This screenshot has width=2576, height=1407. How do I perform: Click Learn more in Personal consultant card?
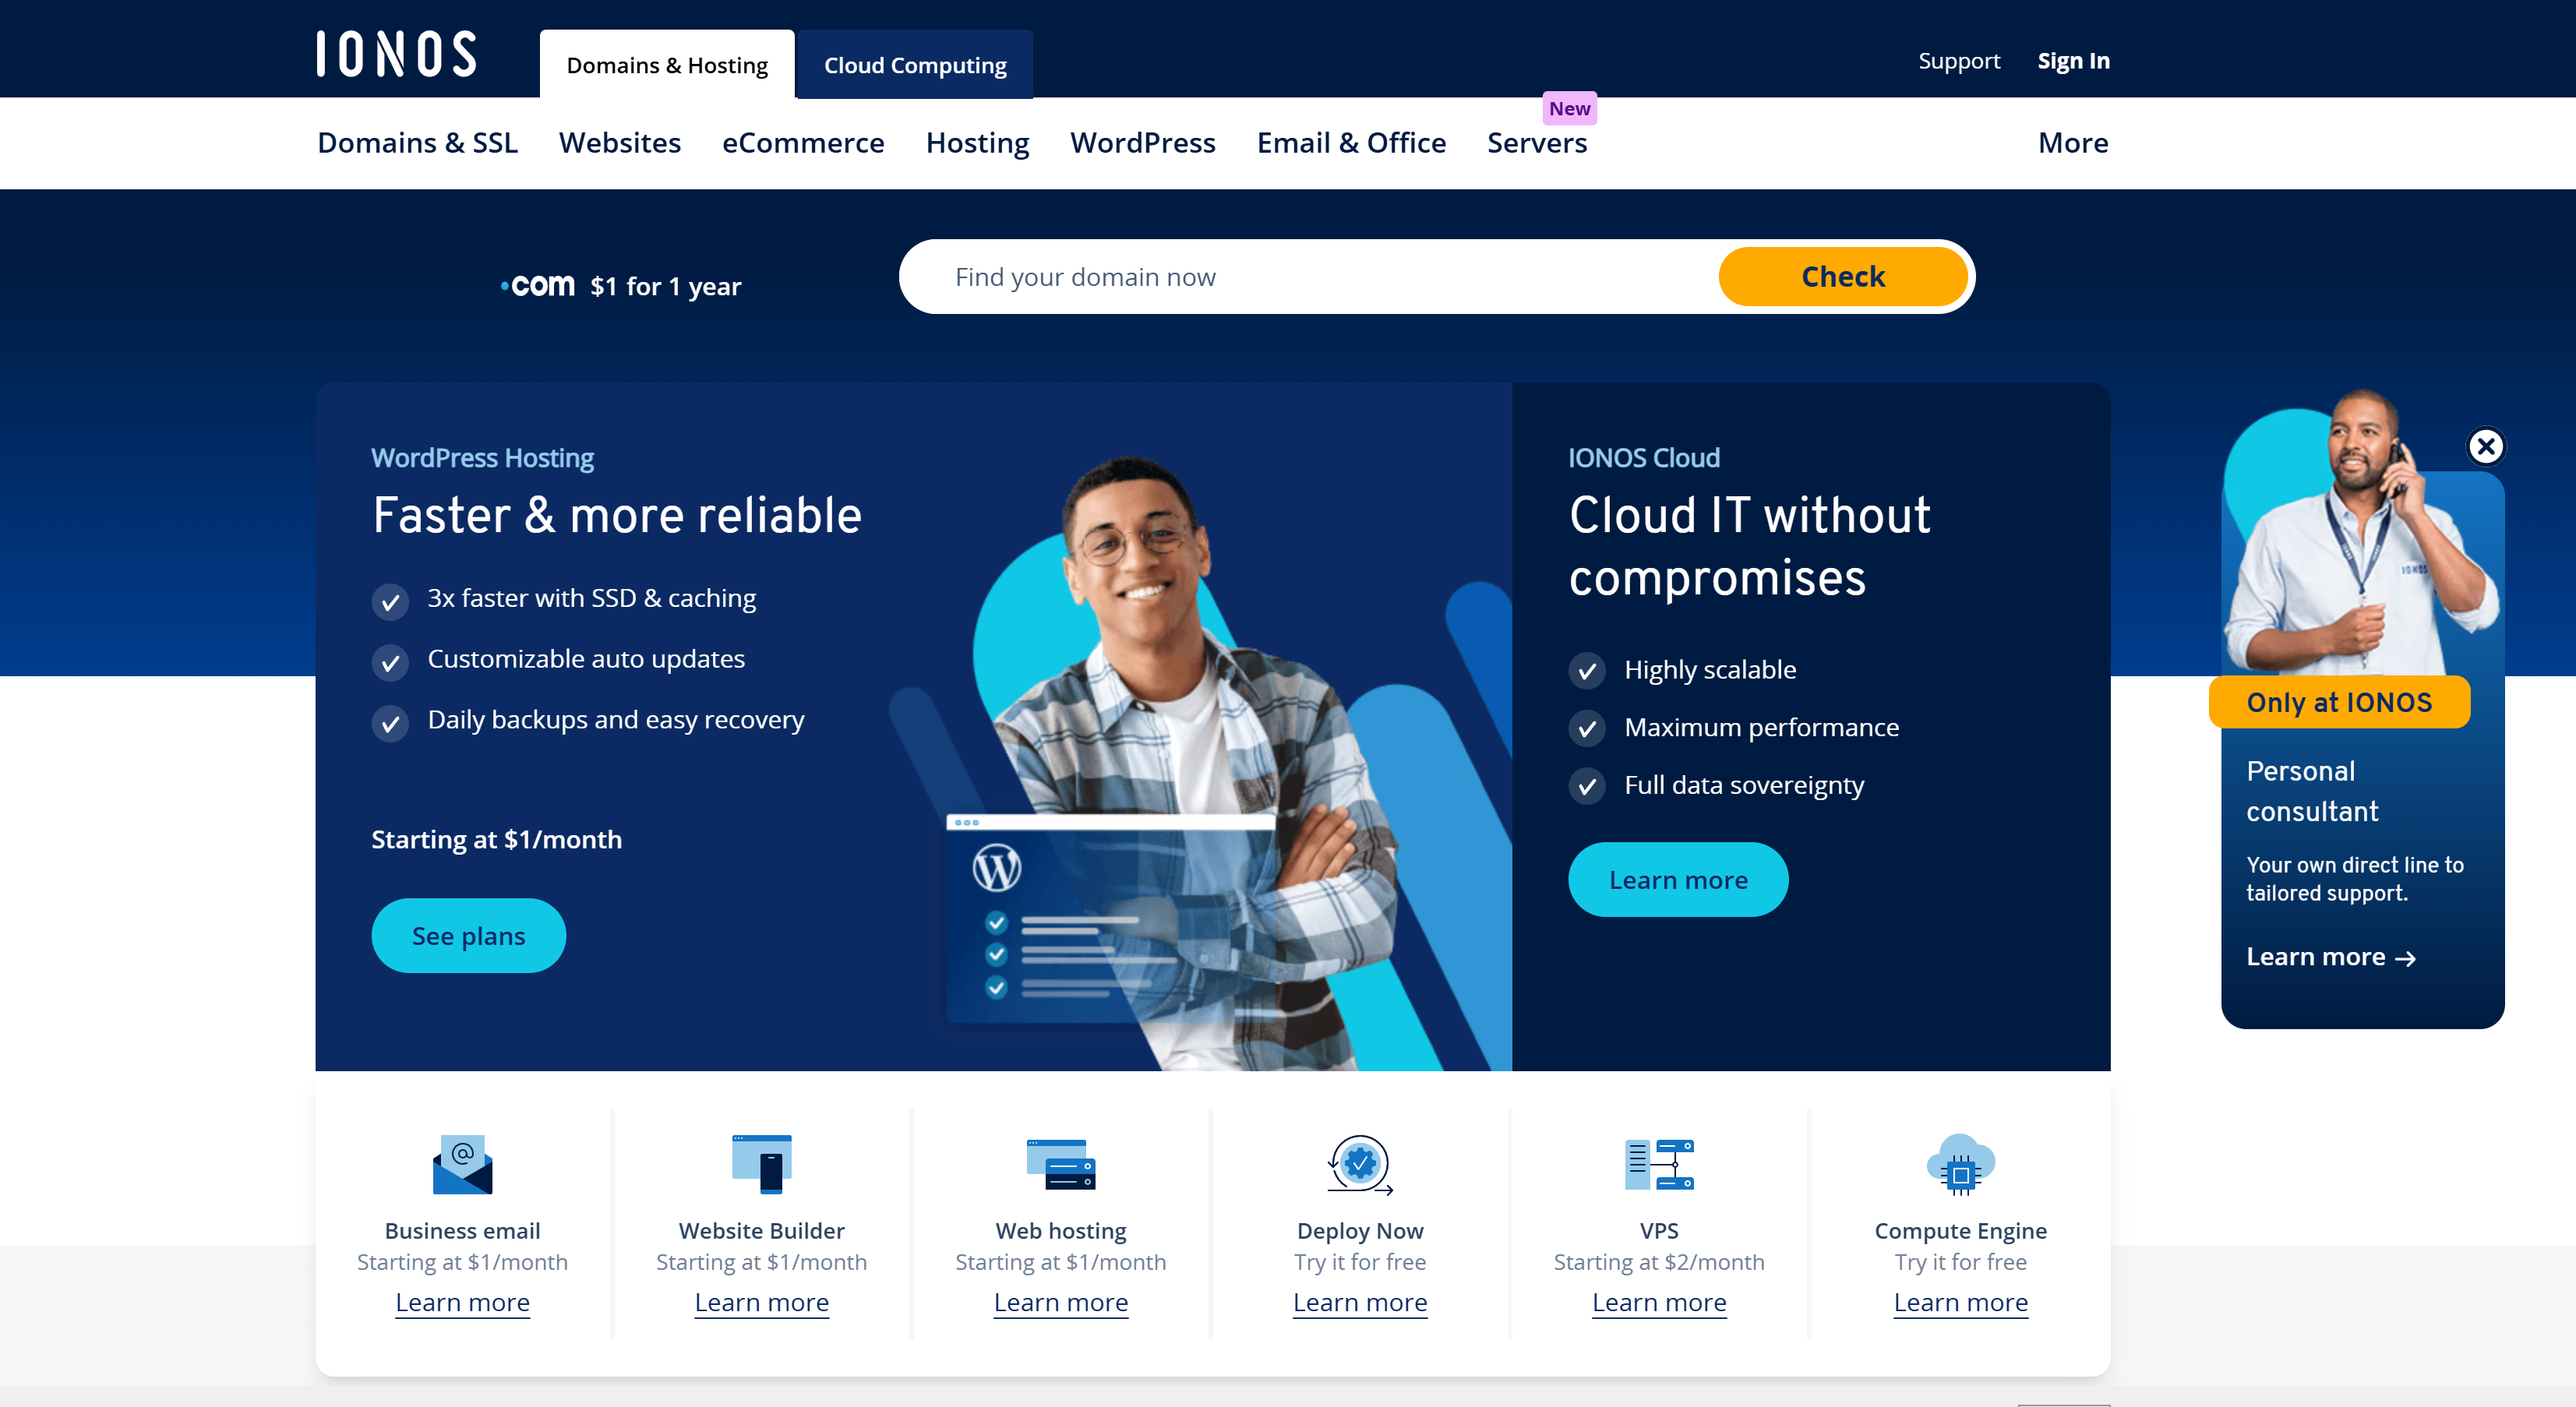(2331, 958)
